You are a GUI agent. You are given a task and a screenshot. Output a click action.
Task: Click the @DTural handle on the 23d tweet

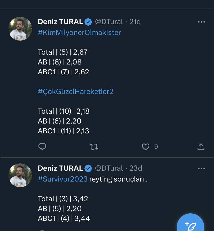109,168
